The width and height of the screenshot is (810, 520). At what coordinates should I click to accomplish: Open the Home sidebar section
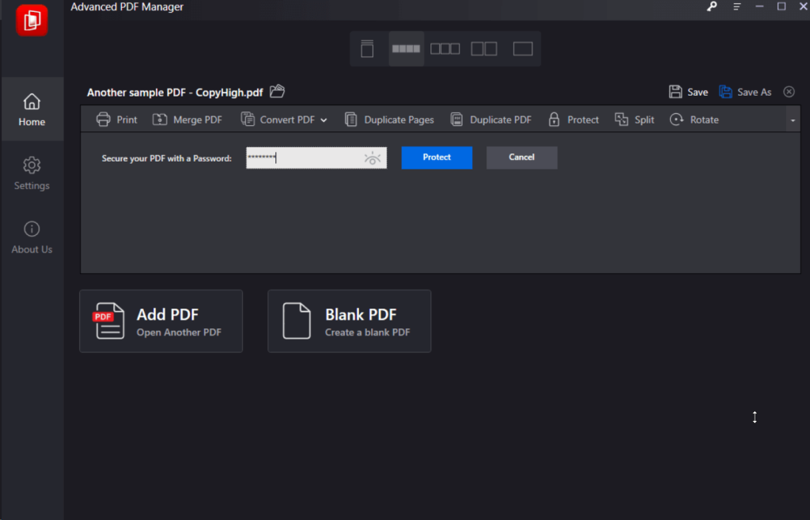[32, 109]
